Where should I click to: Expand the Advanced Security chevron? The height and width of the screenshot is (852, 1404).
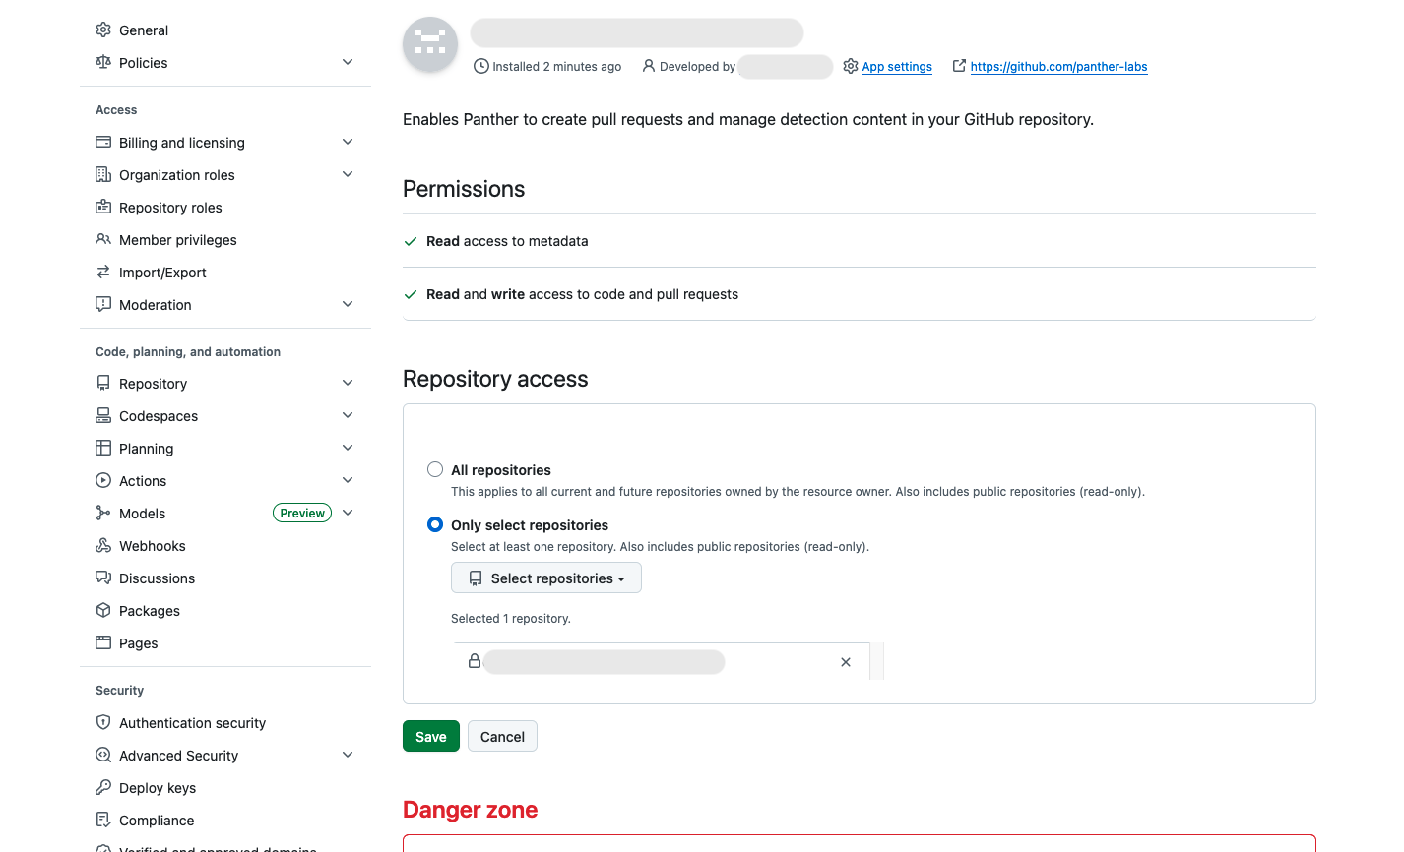click(x=348, y=756)
